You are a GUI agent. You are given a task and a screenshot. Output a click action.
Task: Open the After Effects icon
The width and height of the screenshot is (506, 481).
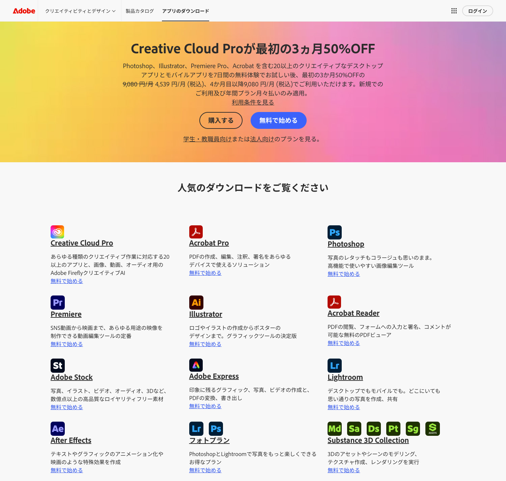pos(57,428)
